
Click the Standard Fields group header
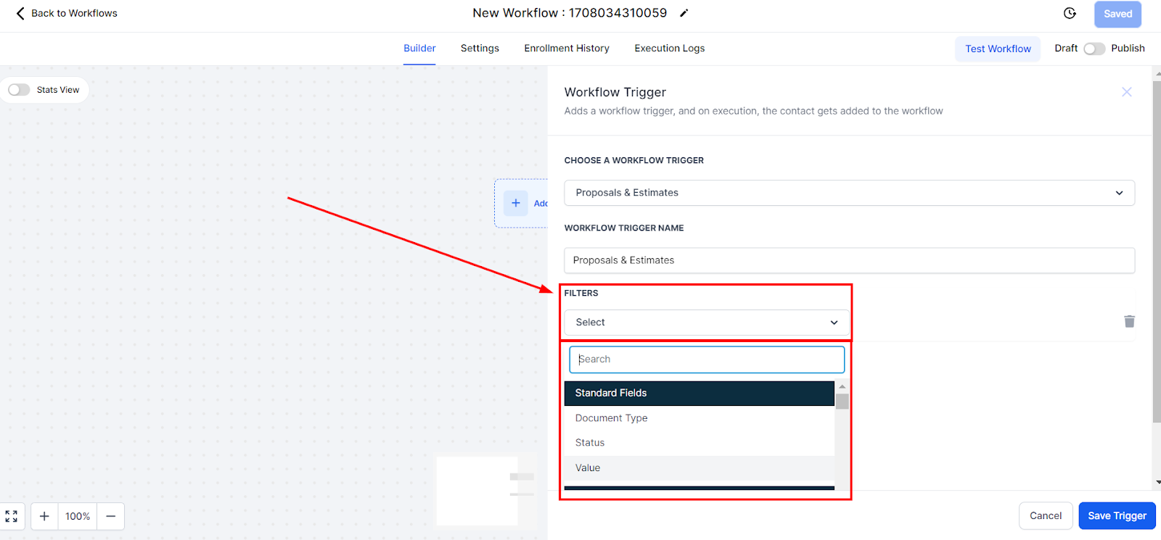coord(700,393)
